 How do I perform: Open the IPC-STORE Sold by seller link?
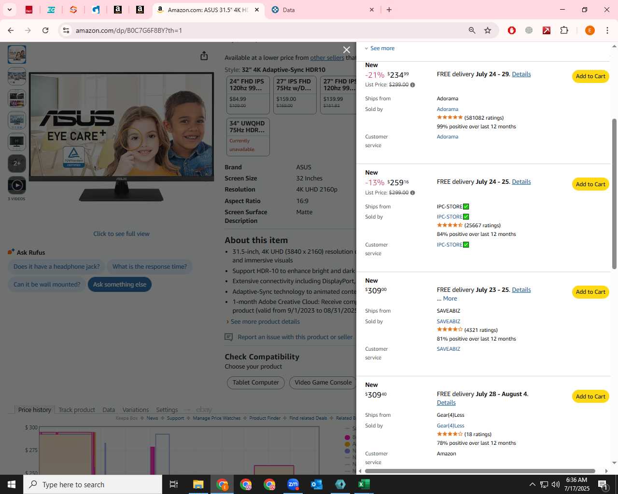[453, 217]
